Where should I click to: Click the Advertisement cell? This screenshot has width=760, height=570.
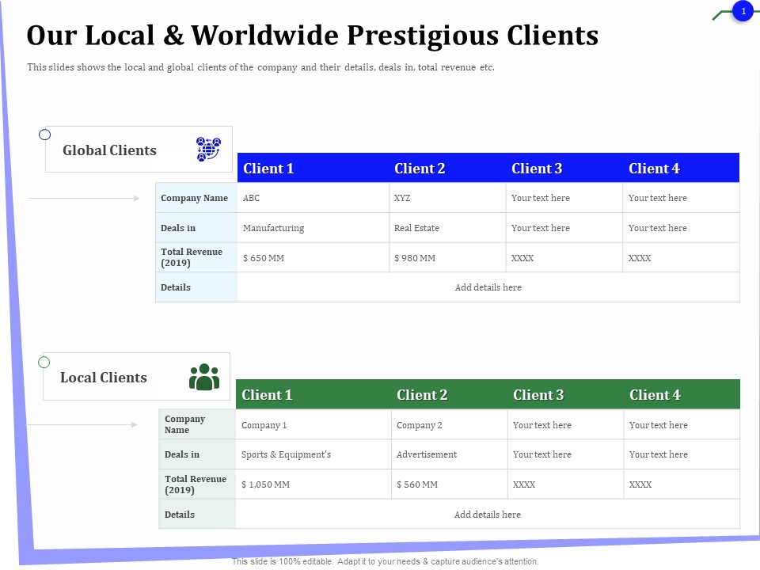pyautogui.click(x=450, y=454)
